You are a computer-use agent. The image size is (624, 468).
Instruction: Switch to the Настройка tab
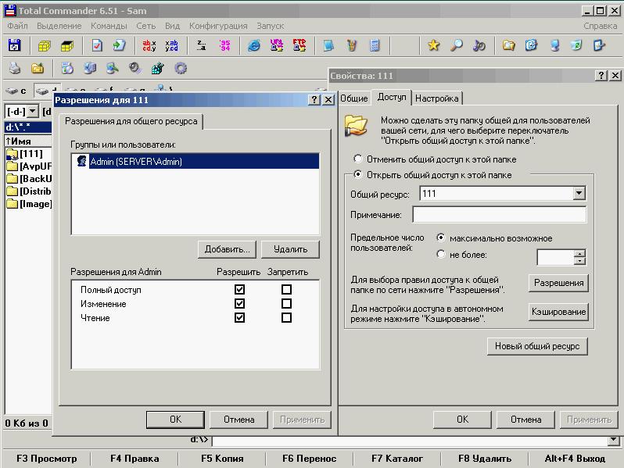point(436,98)
